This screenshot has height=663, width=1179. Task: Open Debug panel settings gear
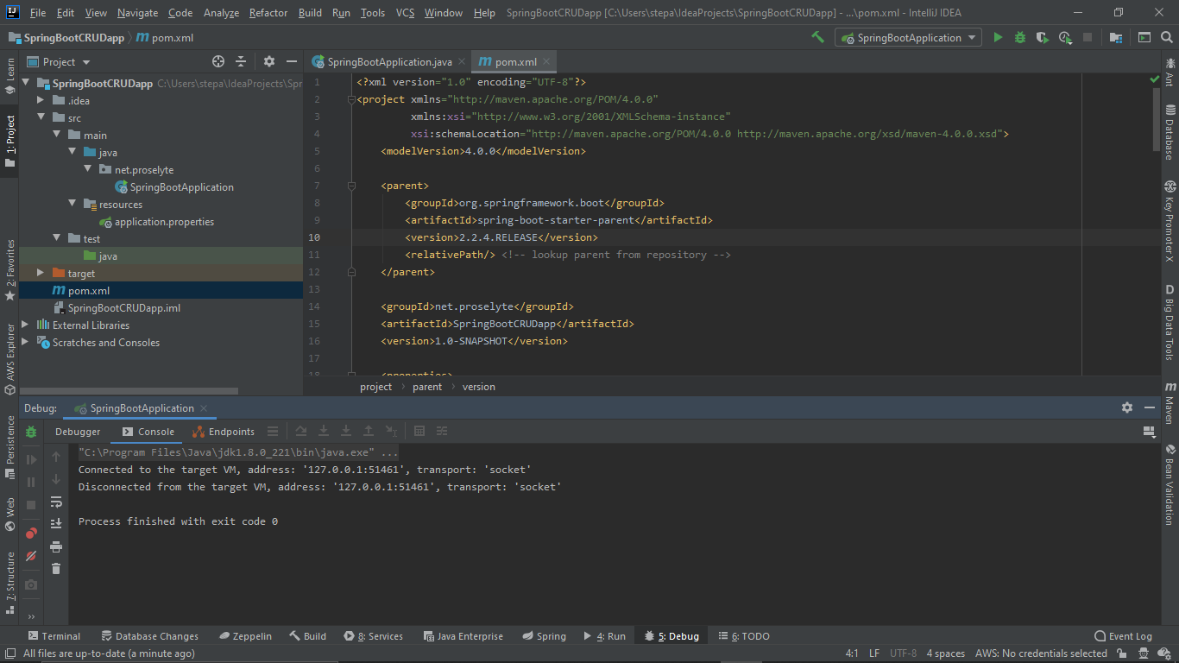(x=1127, y=407)
